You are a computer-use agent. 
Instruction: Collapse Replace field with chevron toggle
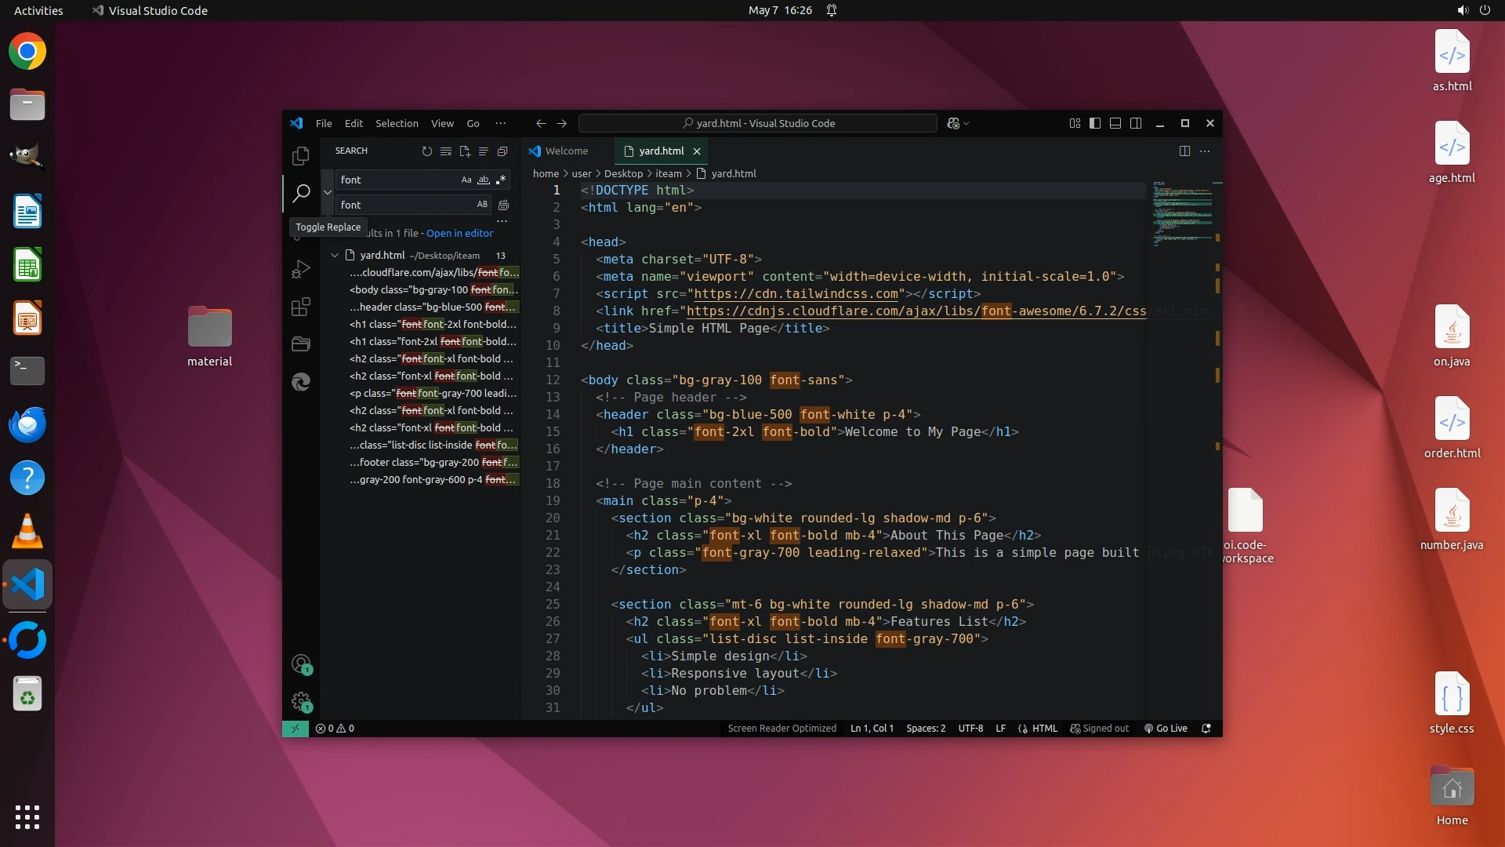click(328, 192)
